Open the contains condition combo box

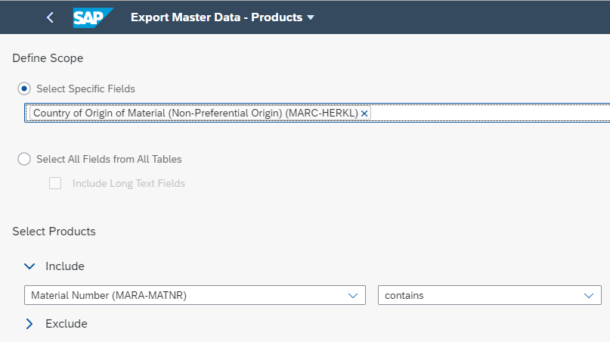tap(489, 295)
